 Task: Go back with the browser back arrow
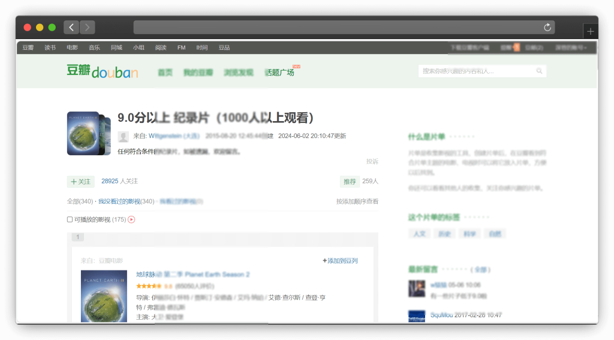(x=71, y=27)
